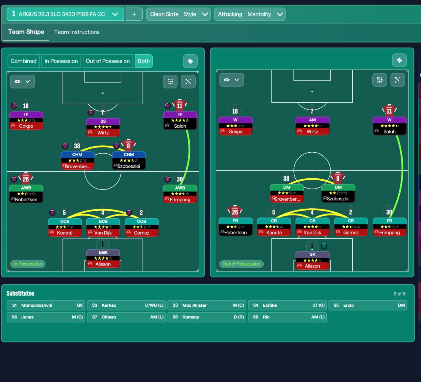Open the grid view icon on the Out of Possession pitch

(x=380, y=80)
